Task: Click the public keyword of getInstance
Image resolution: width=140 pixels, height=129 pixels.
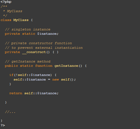Action: 11,66
